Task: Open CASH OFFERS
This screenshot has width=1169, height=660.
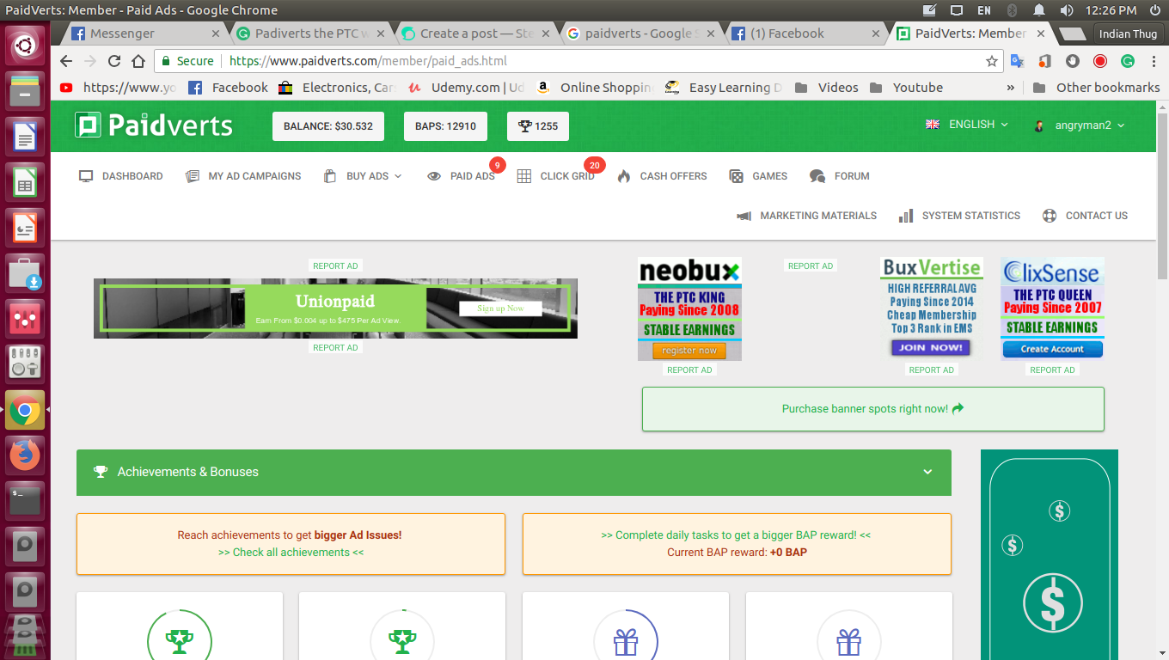Action: pyautogui.click(x=662, y=176)
